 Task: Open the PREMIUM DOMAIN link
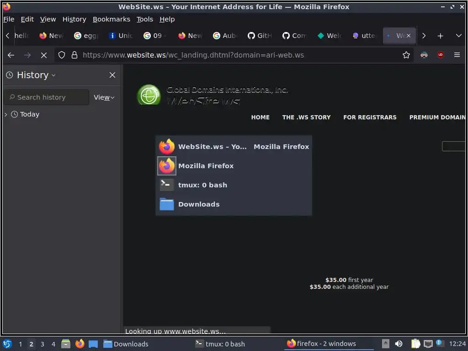click(437, 117)
